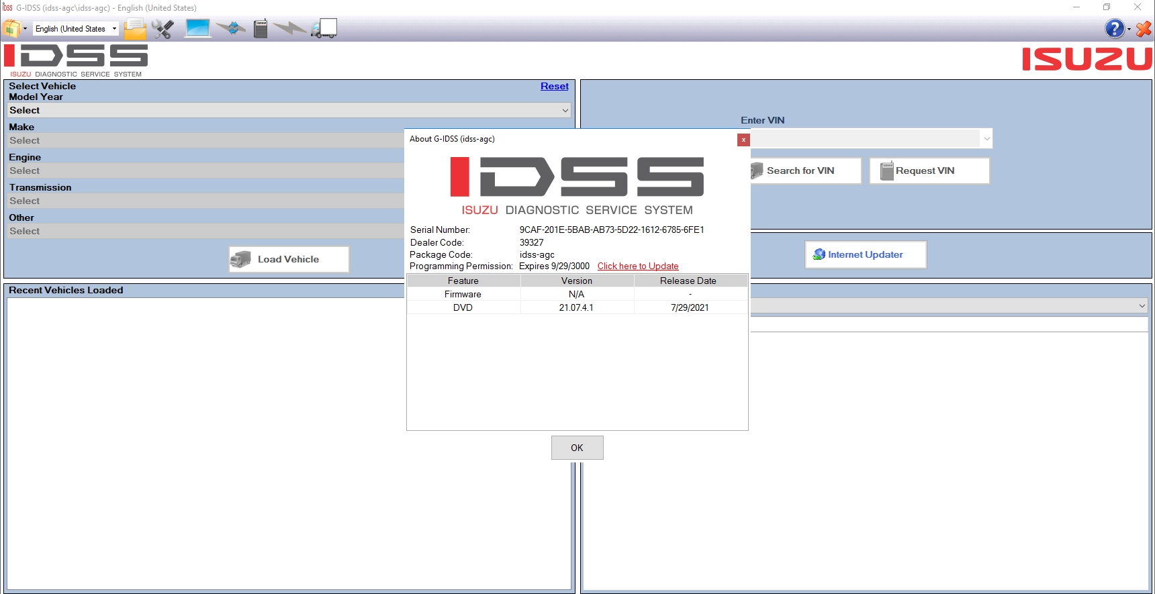Click the IDSS logo in the header
This screenshot has width=1155, height=594.
(75, 60)
